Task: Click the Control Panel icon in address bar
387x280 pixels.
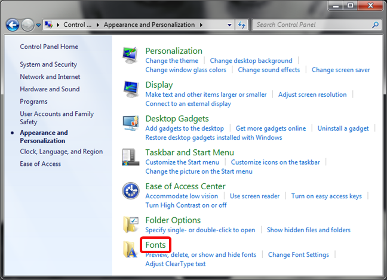Action: (x=48, y=24)
